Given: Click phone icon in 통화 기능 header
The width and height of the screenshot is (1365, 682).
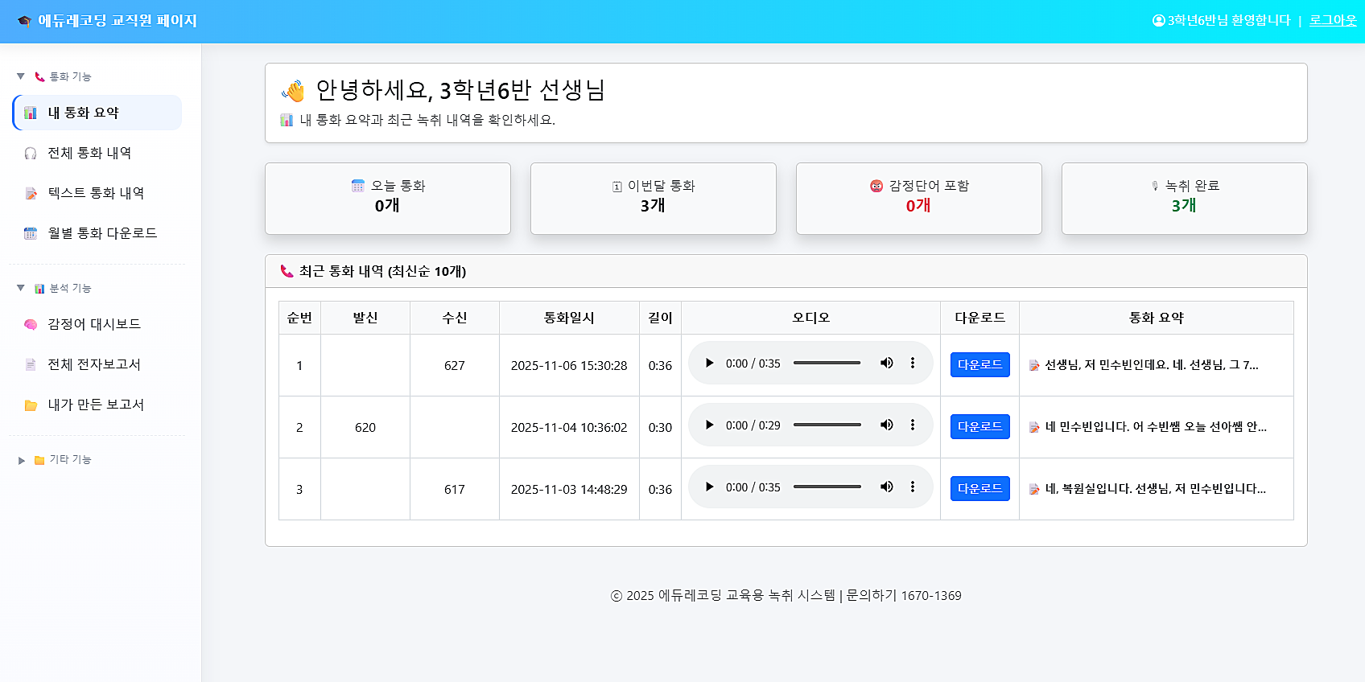Looking at the screenshot, I should point(39,76).
